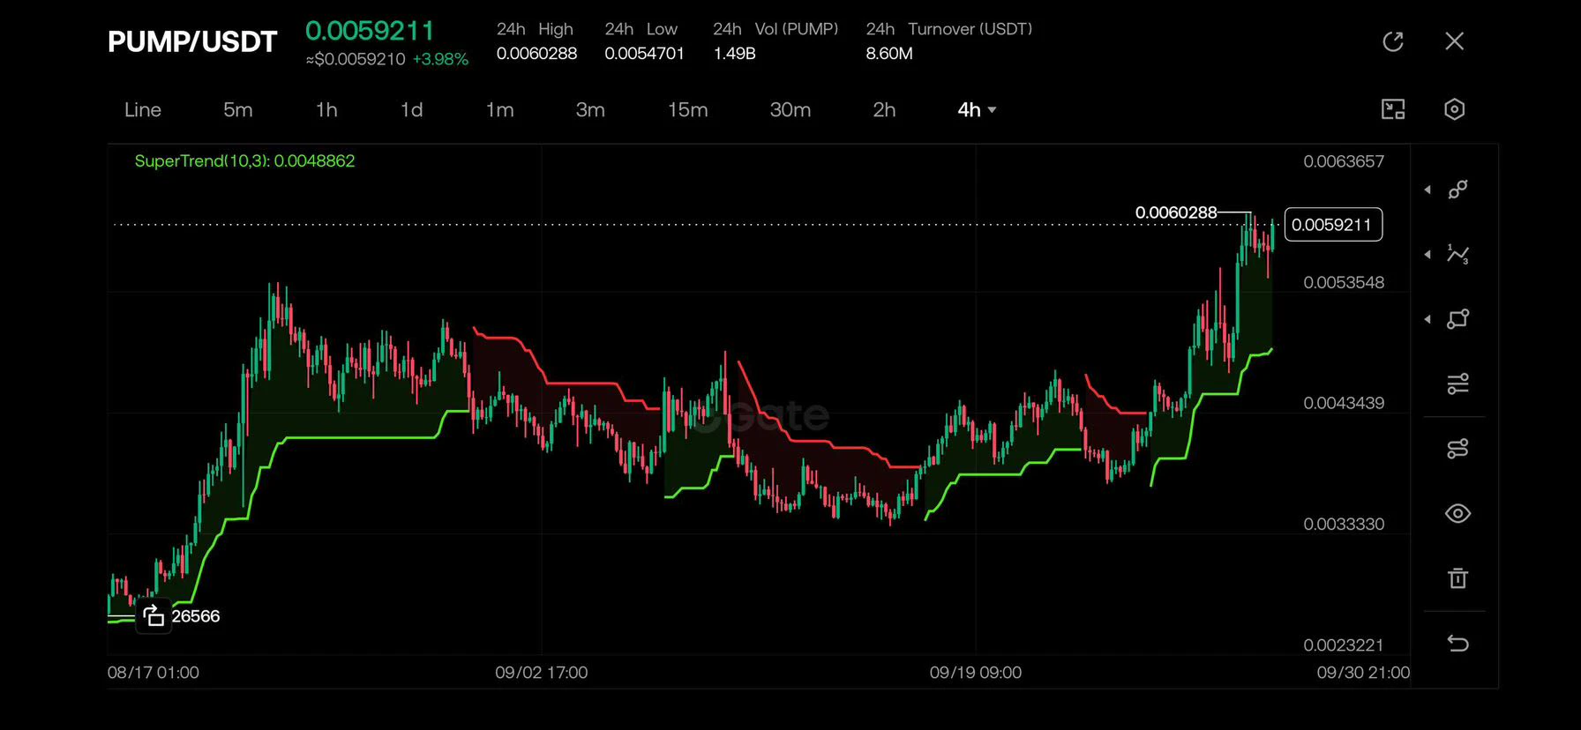Image resolution: width=1581 pixels, height=730 pixels.
Task: Click the +3.98% change percentage
Action: (x=440, y=59)
